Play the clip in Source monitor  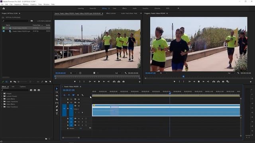(x=99, y=81)
